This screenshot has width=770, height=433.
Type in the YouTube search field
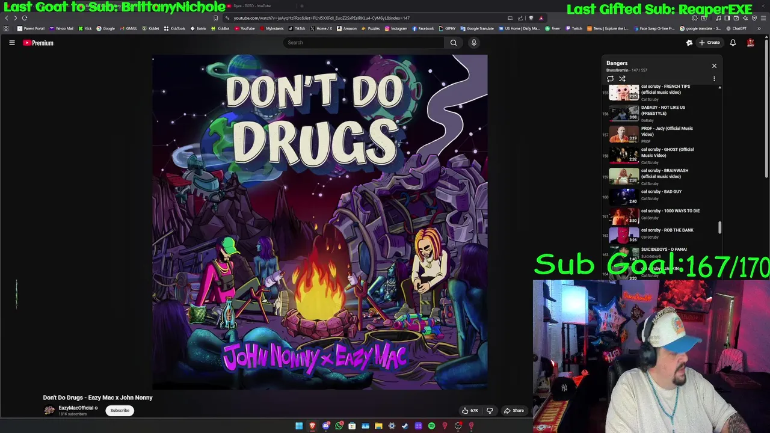pyautogui.click(x=364, y=43)
